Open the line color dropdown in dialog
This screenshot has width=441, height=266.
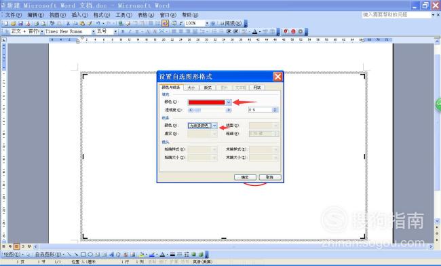click(214, 126)
